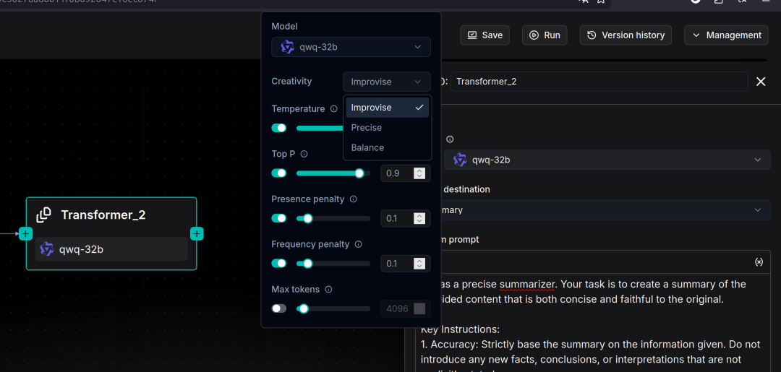Image resolution: width=781 pixels, height=372 pixels.
Task: Click the model info icon in side panel
Action: click(x=450, y=139)
